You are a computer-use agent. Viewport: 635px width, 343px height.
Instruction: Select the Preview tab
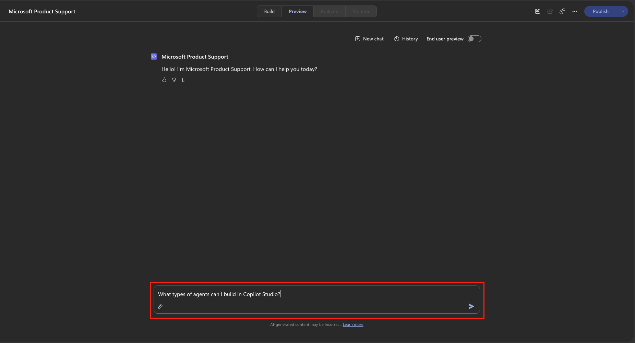pos(298,11)
